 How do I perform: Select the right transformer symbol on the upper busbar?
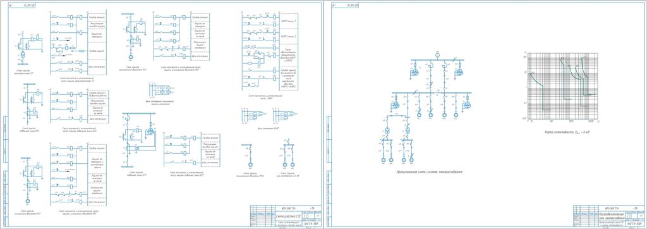[x=459, y=73]
